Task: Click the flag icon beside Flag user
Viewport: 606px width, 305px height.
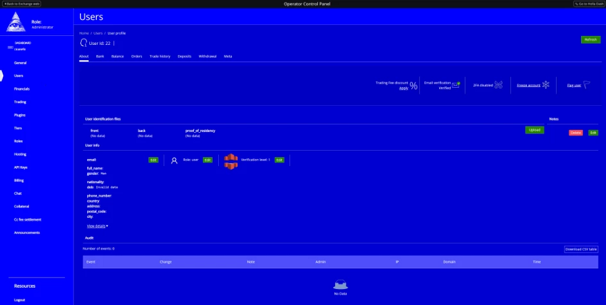Action: coord(586,85)
